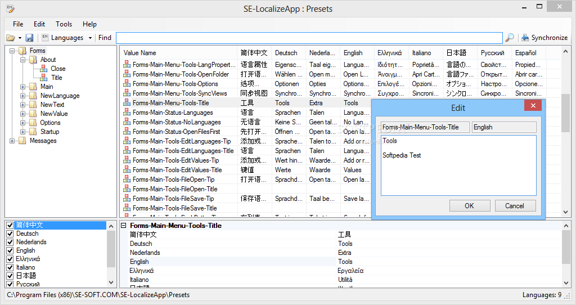Screen dimensions: 576x305
Task: Click the Forms folder icon
Action: pos(22,50)
